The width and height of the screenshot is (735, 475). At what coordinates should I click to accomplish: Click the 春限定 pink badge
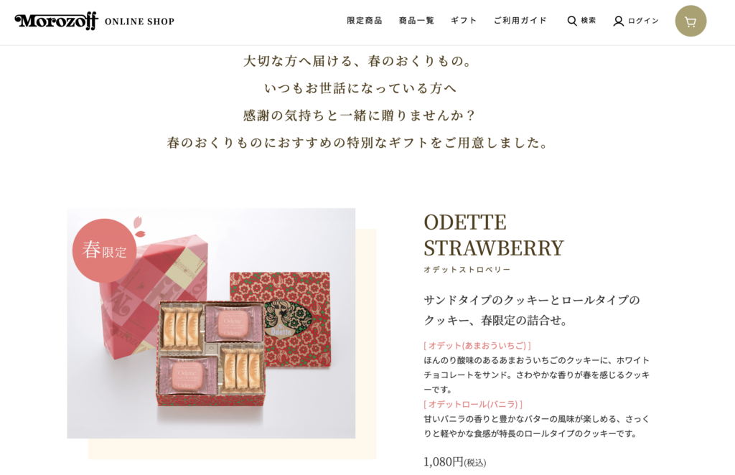[x=105, y=250]
